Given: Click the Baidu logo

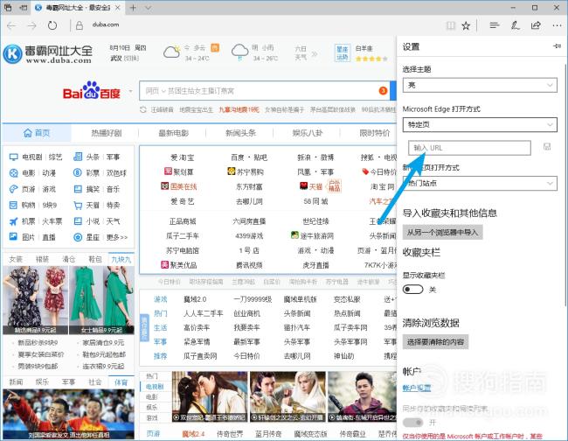Looking at the screenshot, I should [91, 91].
